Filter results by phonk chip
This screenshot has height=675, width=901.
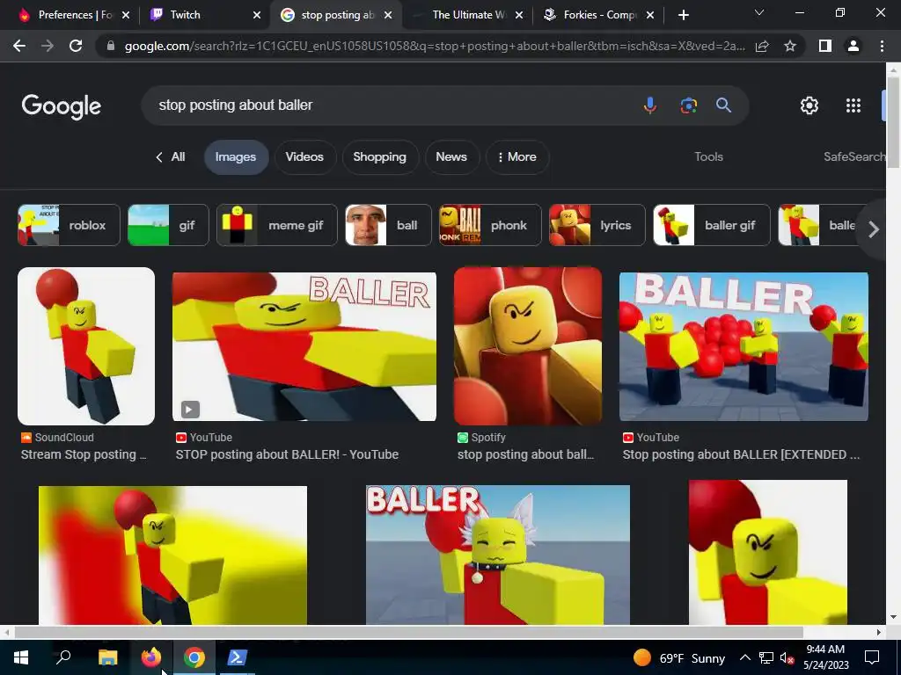tap(490, 225)
